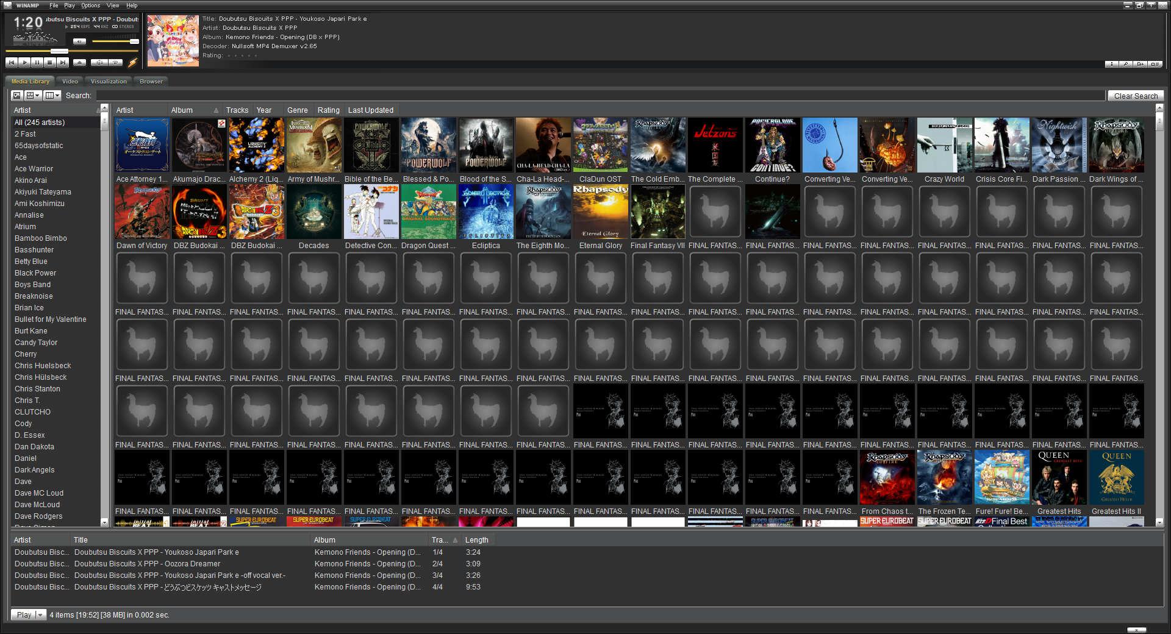Click into the Search input field
This screenshot has width=1171, height=634.
(600, 96)
